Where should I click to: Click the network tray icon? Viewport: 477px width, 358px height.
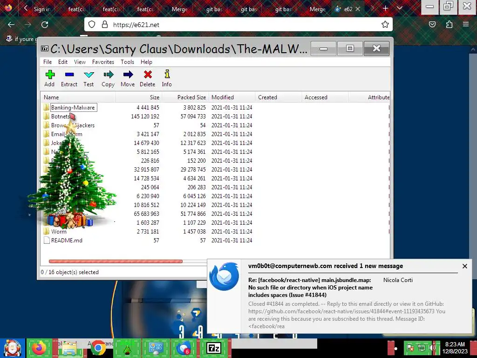[421, 348]
